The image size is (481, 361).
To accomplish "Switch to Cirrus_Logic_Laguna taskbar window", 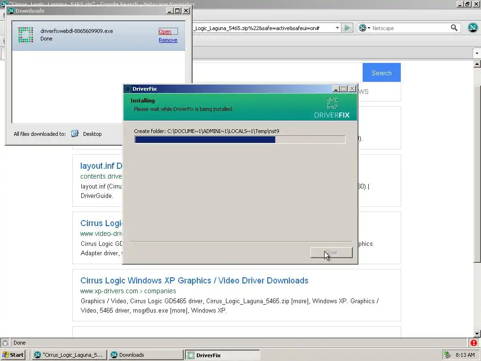I will coord(70,355).
